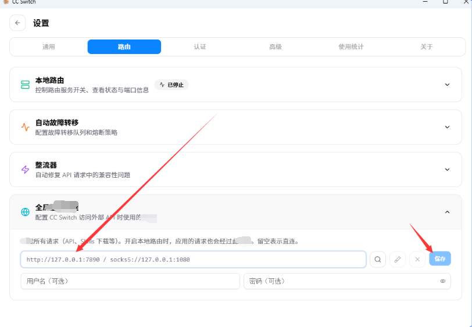
Task: Switch to the 通用 tab
Action: tap(48, 46)
